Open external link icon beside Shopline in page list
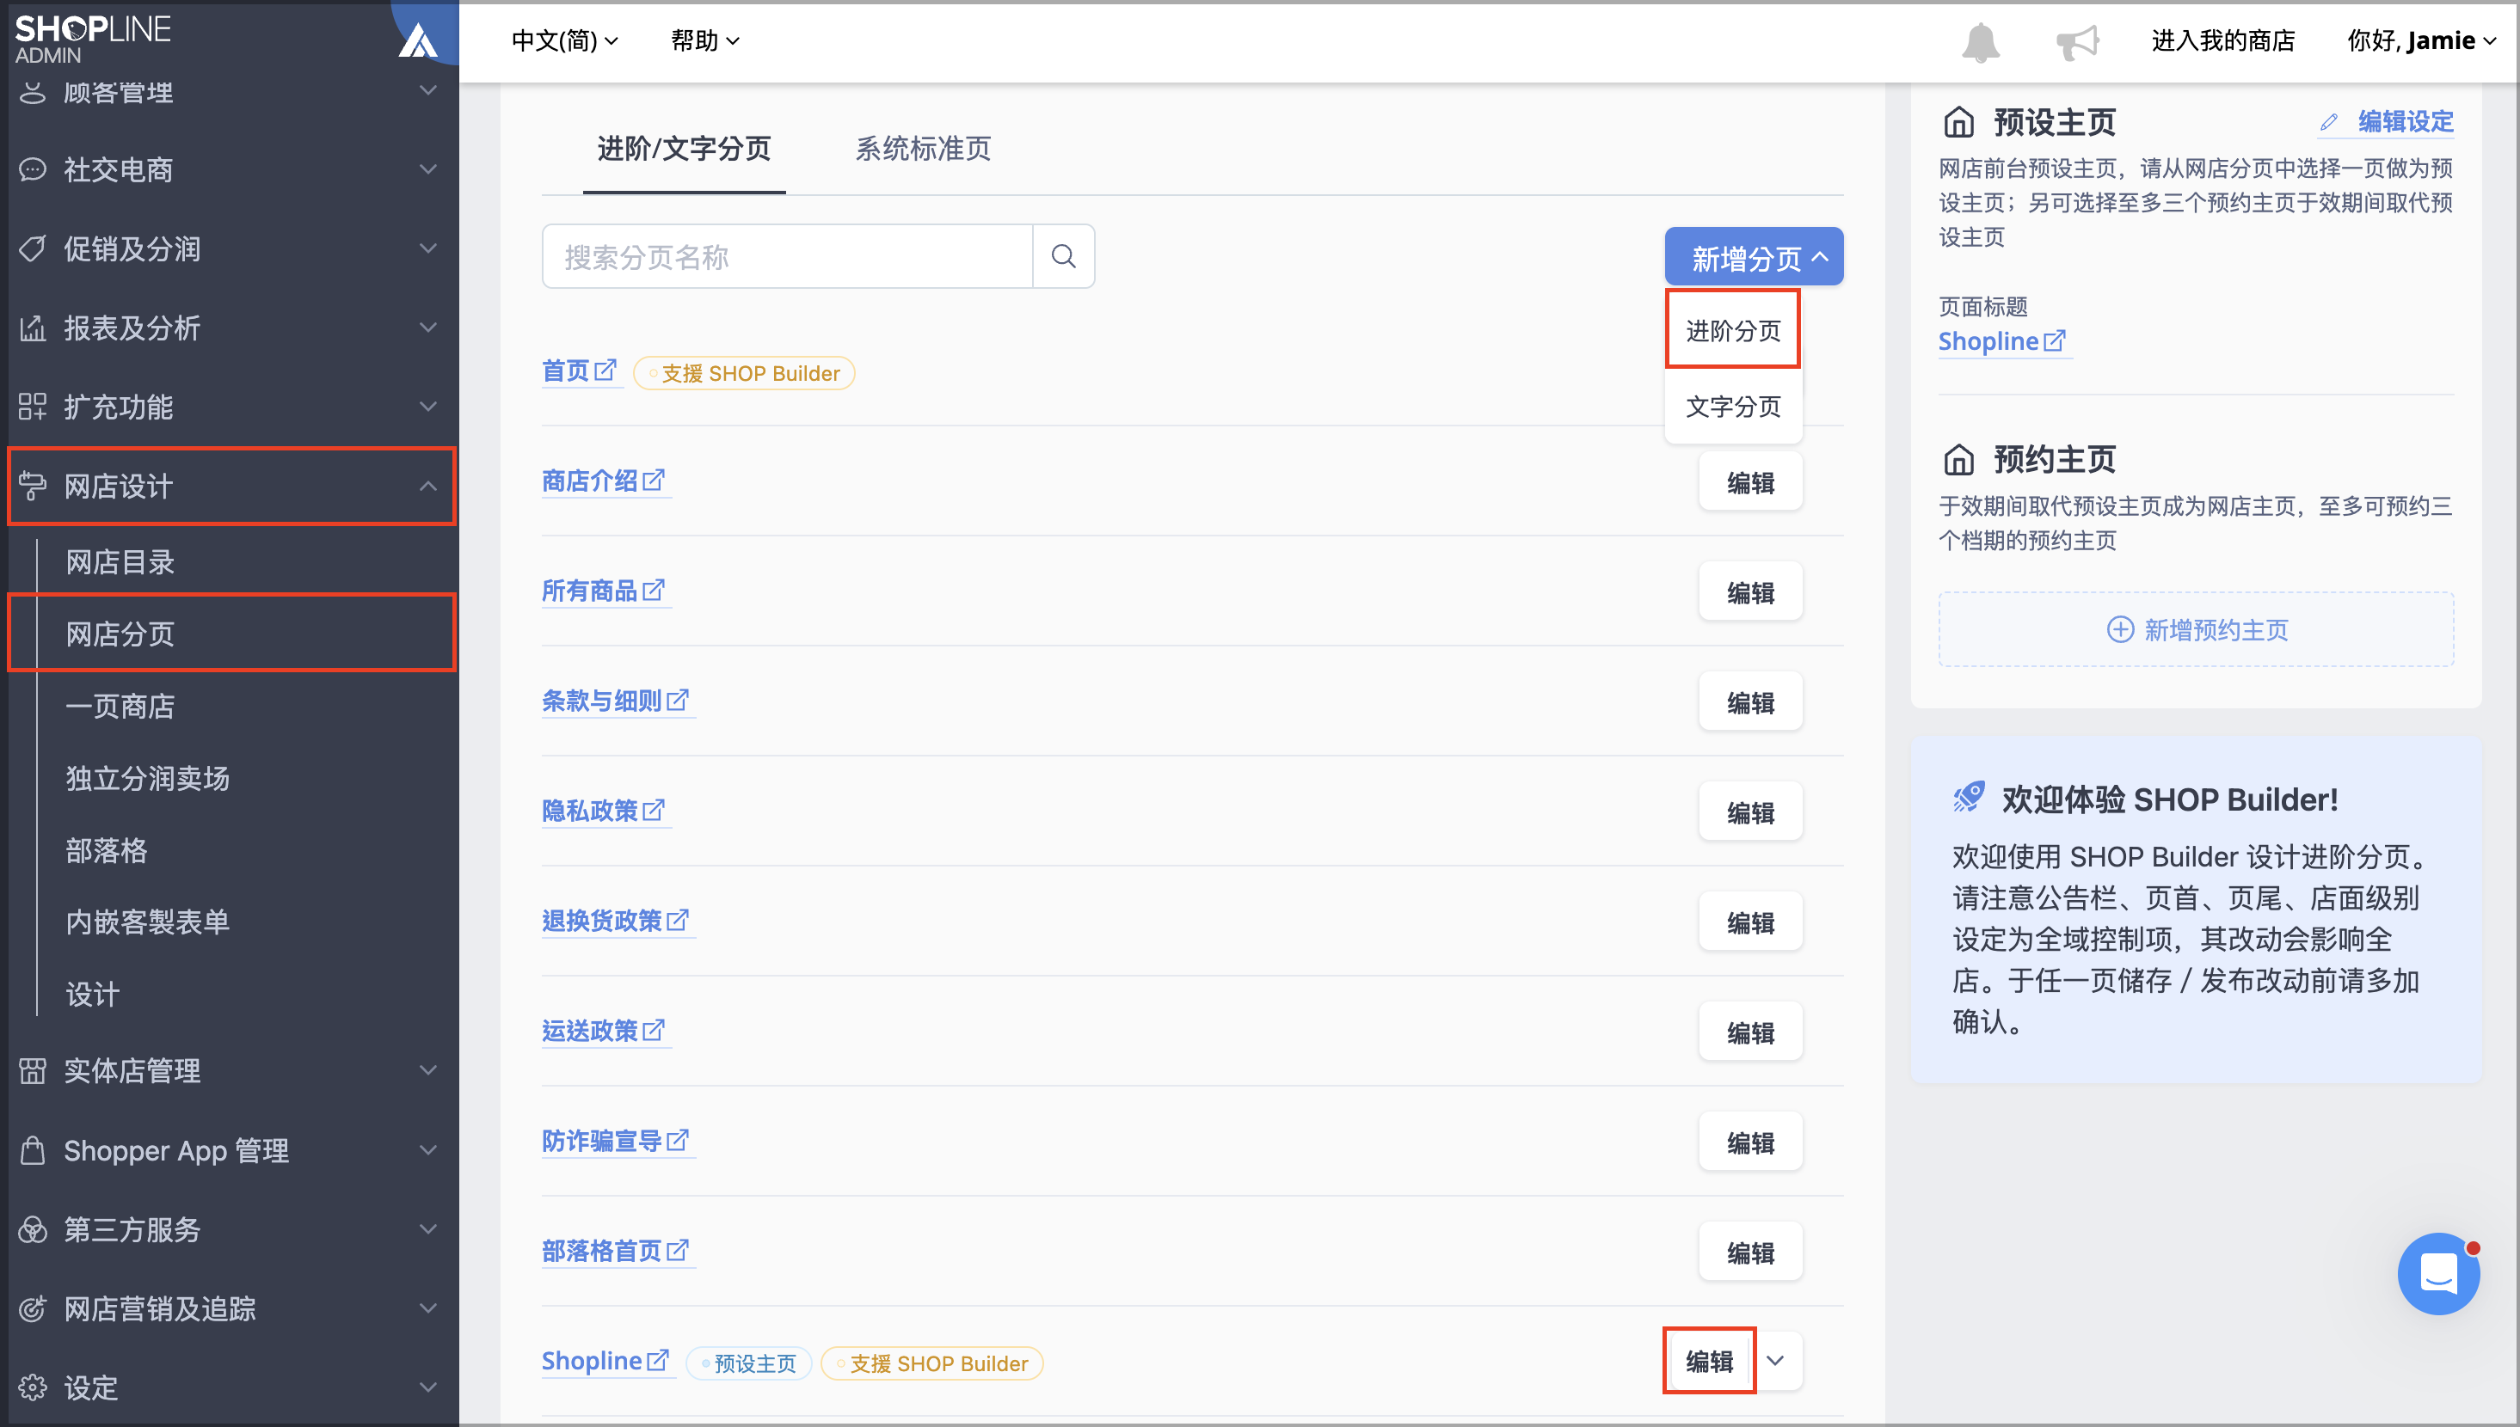2520x1427 pixels. point(658,1359)
